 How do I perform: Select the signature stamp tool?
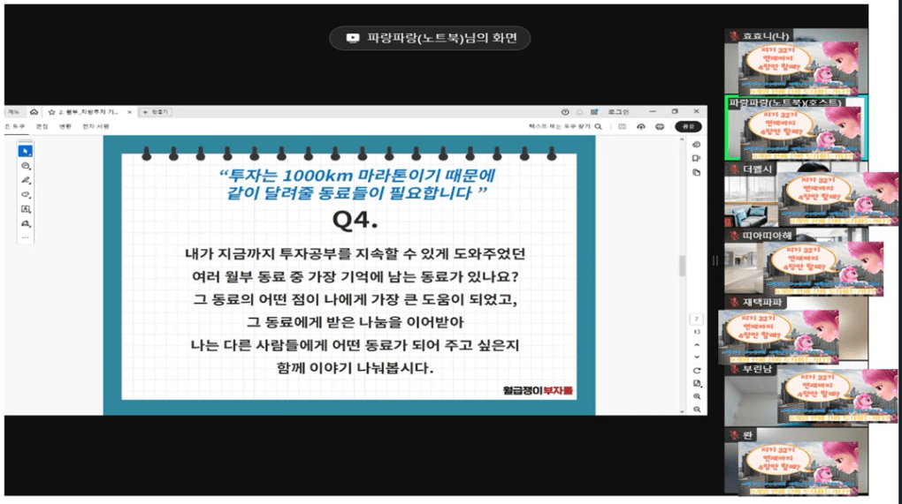(x=26, y=224)
